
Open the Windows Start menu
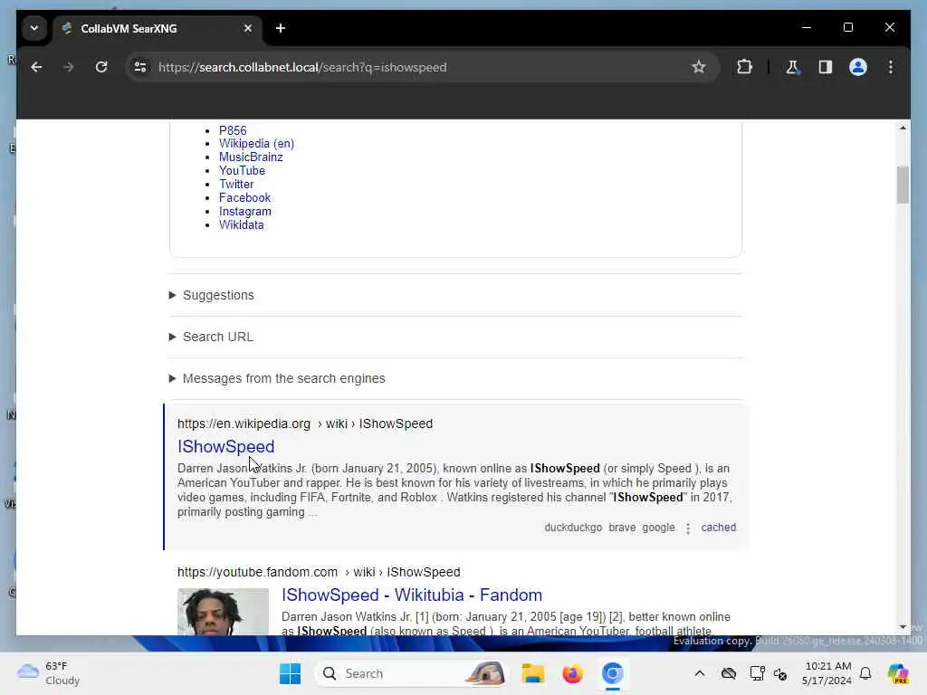(290, 673)
